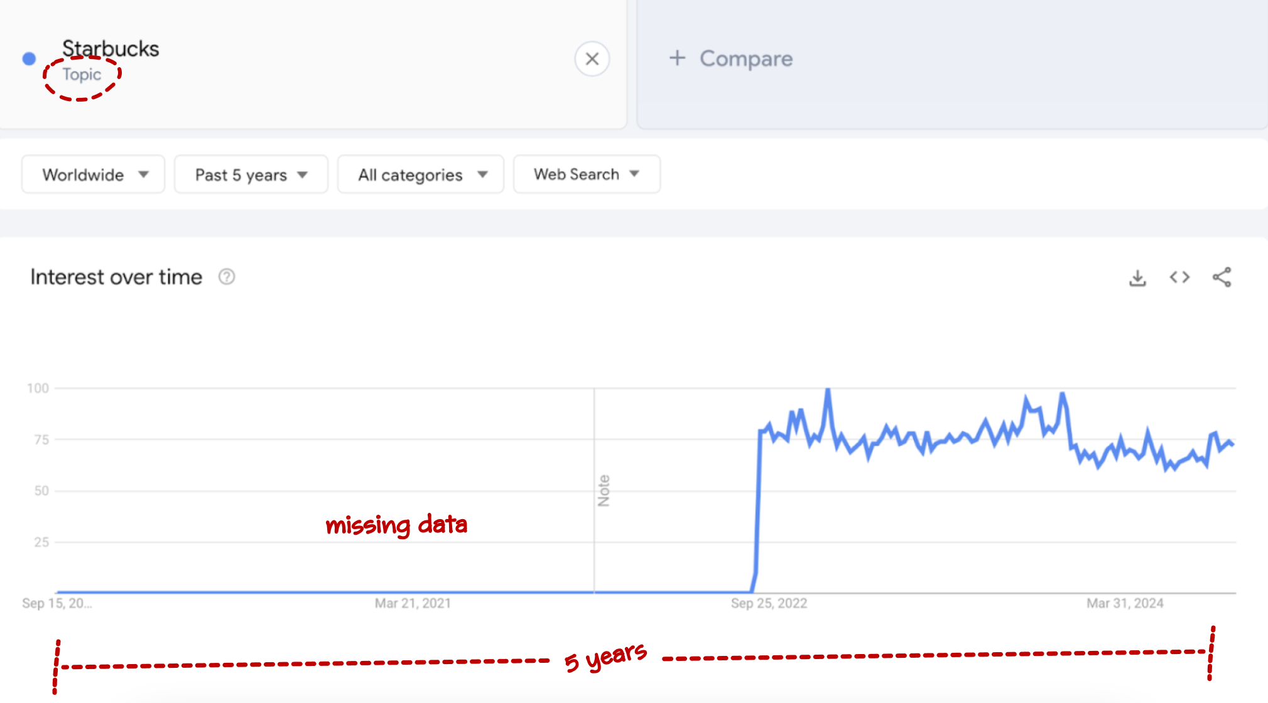The width and height of the screenshot is (1268, 703).
Task: Click the download icon for trend data
Action: 1137,277
